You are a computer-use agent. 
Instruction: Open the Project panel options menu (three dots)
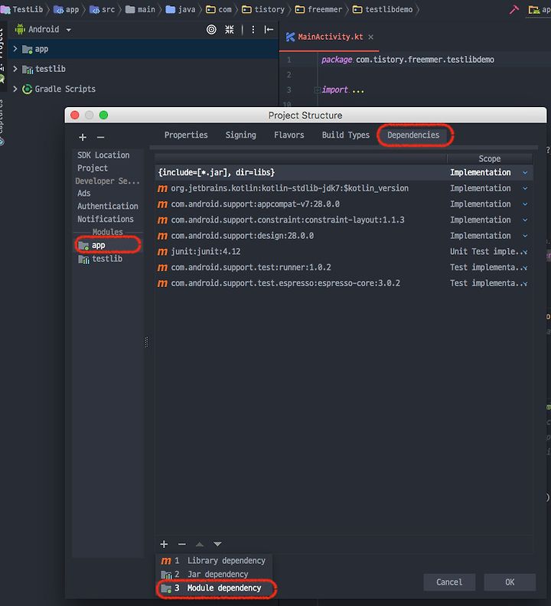253,29
